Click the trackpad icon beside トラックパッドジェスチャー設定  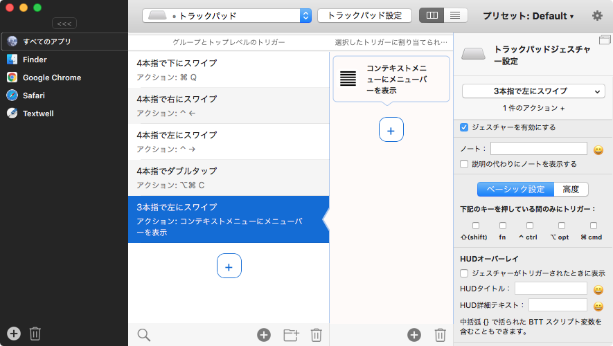(474, 53)
